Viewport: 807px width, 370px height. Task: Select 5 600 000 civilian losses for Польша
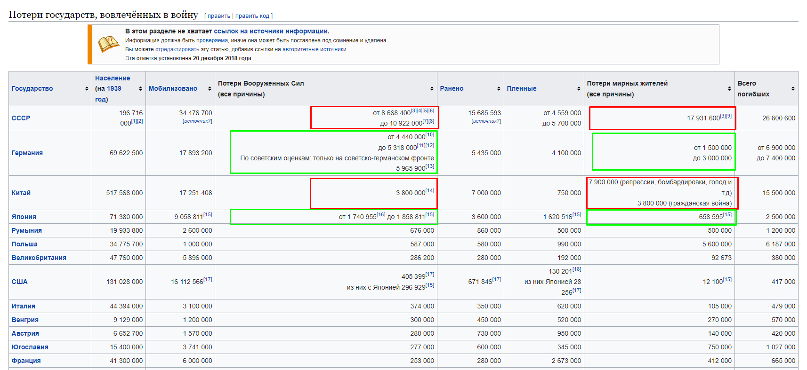(x=717, y=244)
